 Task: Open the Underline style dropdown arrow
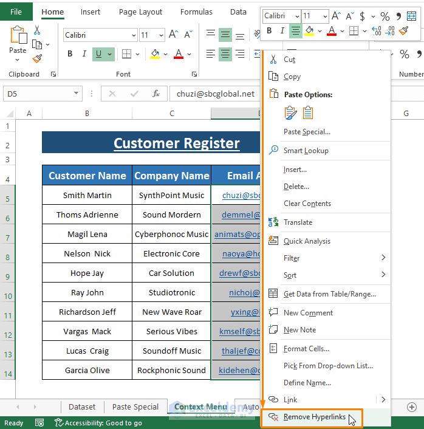click(110, 54)
